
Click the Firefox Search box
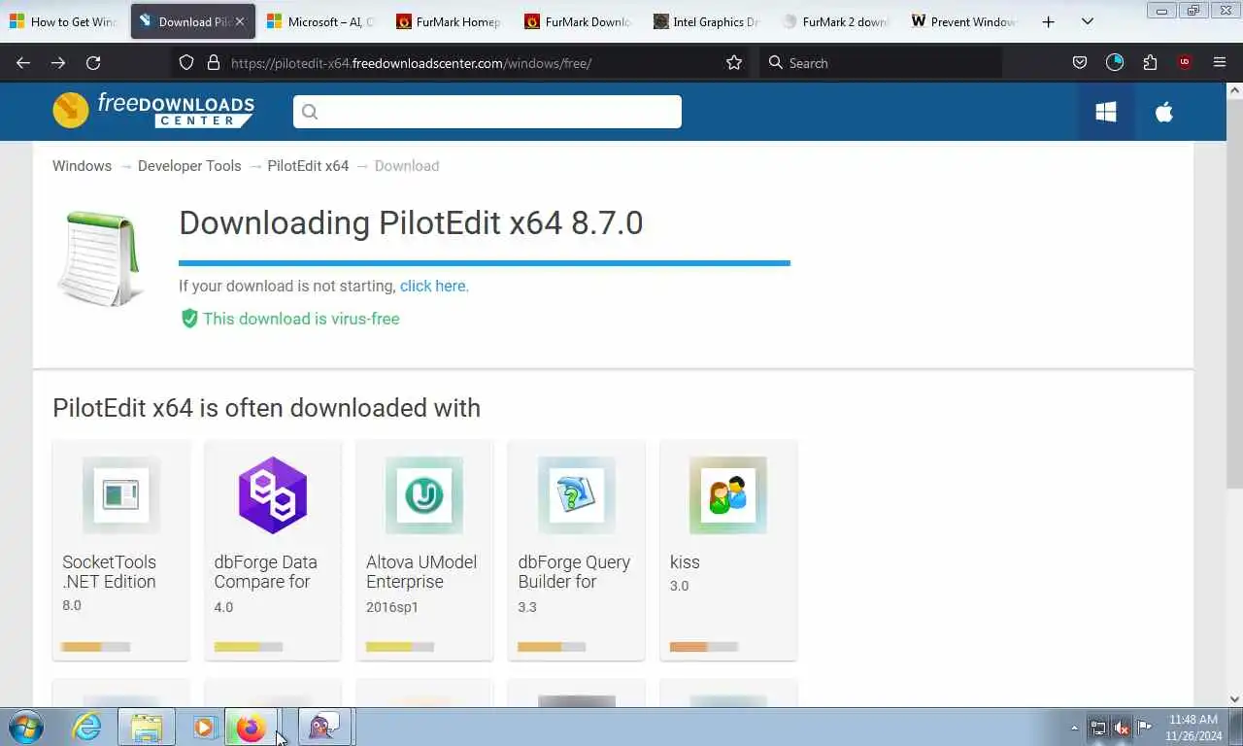[880, 63]
